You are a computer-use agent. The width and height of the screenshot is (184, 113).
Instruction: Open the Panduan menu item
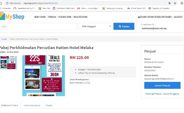[52, 17]
